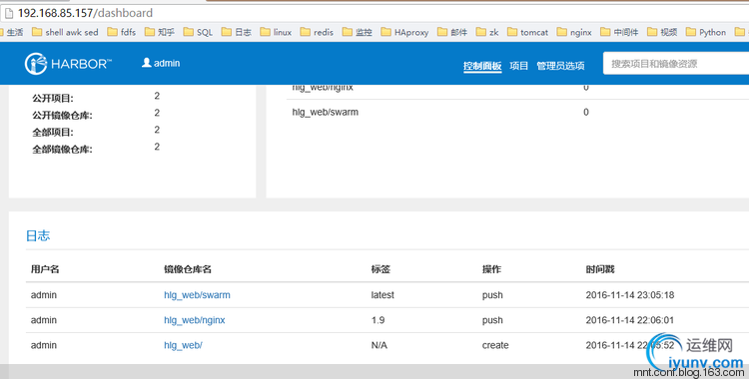Open the 知乎 bookmark folder
Screen dimensions: 749x379
coord(160,32)
